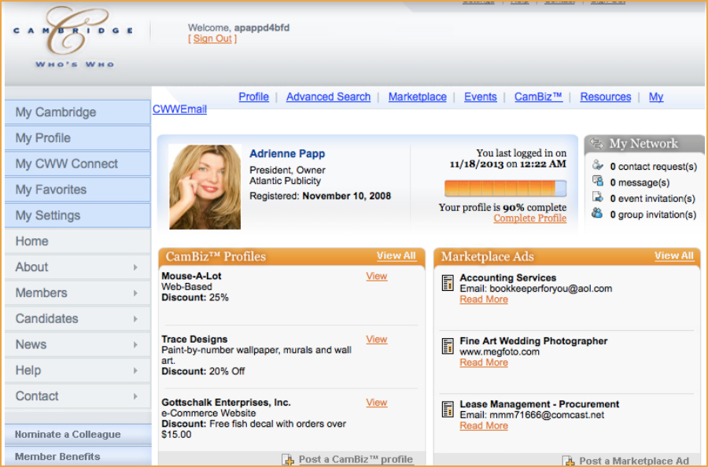This screenshot has width=708, height=467.
Task: Click the event invitations icon
Action: 597,197
